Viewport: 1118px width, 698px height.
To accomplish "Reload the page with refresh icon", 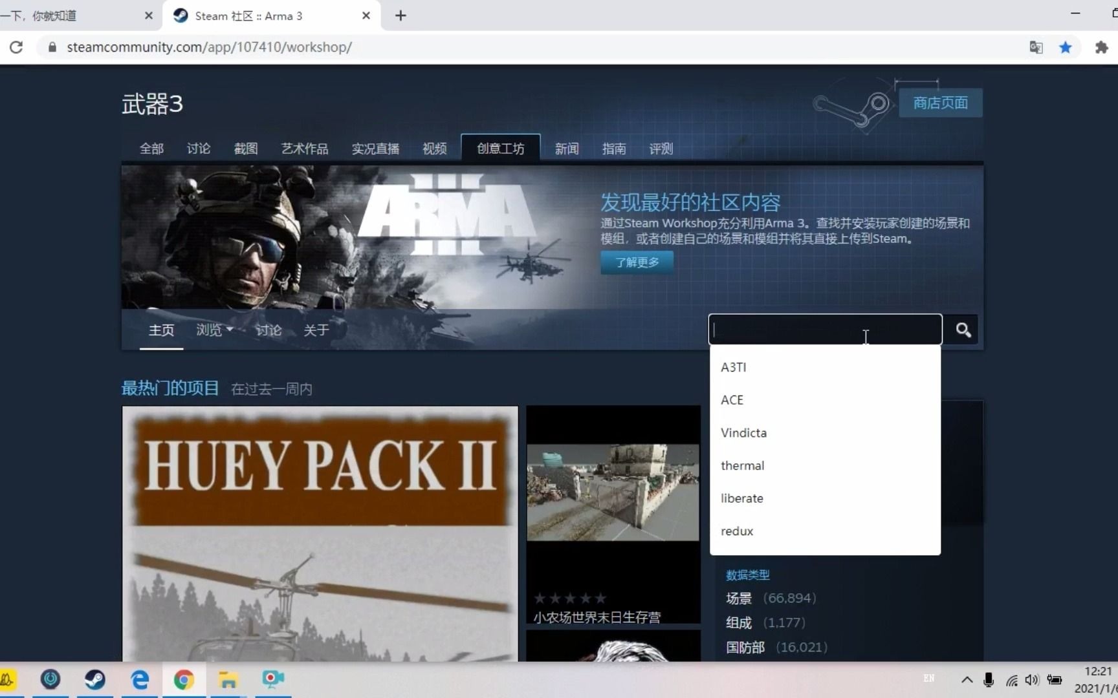I will coord(17,47).
